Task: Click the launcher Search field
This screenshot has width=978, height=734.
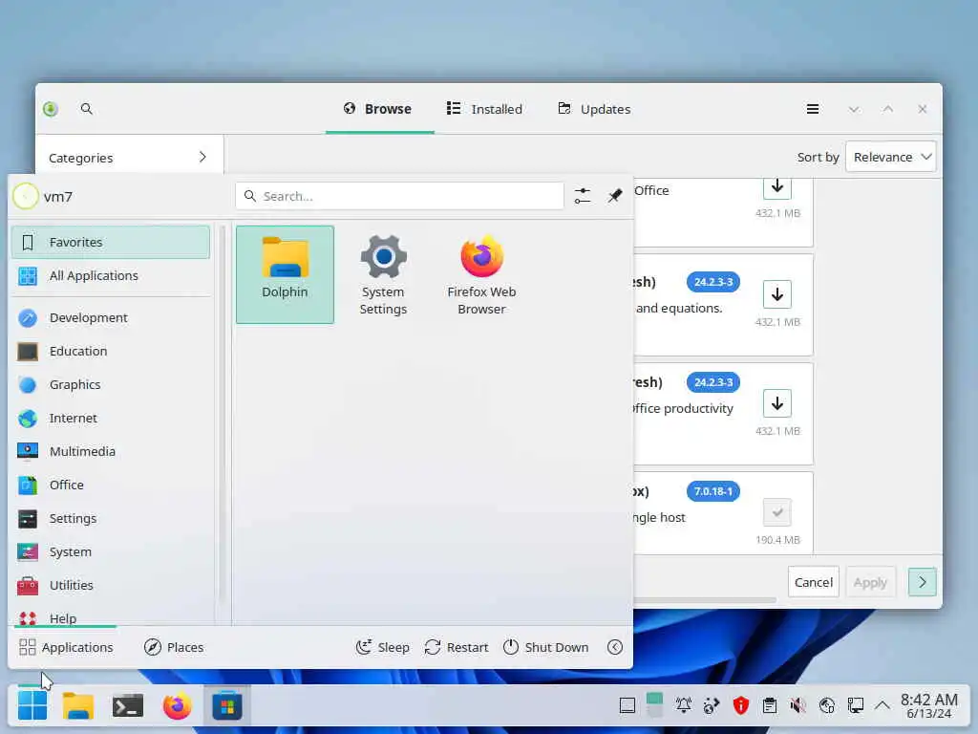Action: coord(400,196)
